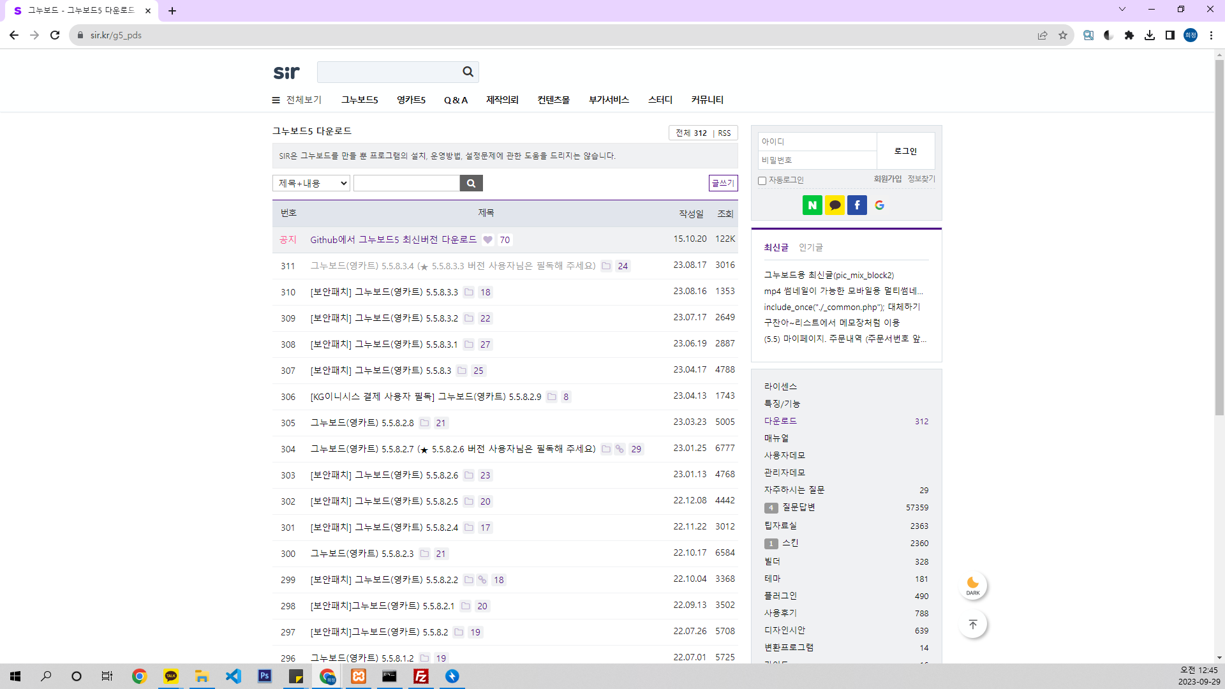
Task: Switch to the 최신글 tab
Action: pyautogui.click(x=776, y=248)
